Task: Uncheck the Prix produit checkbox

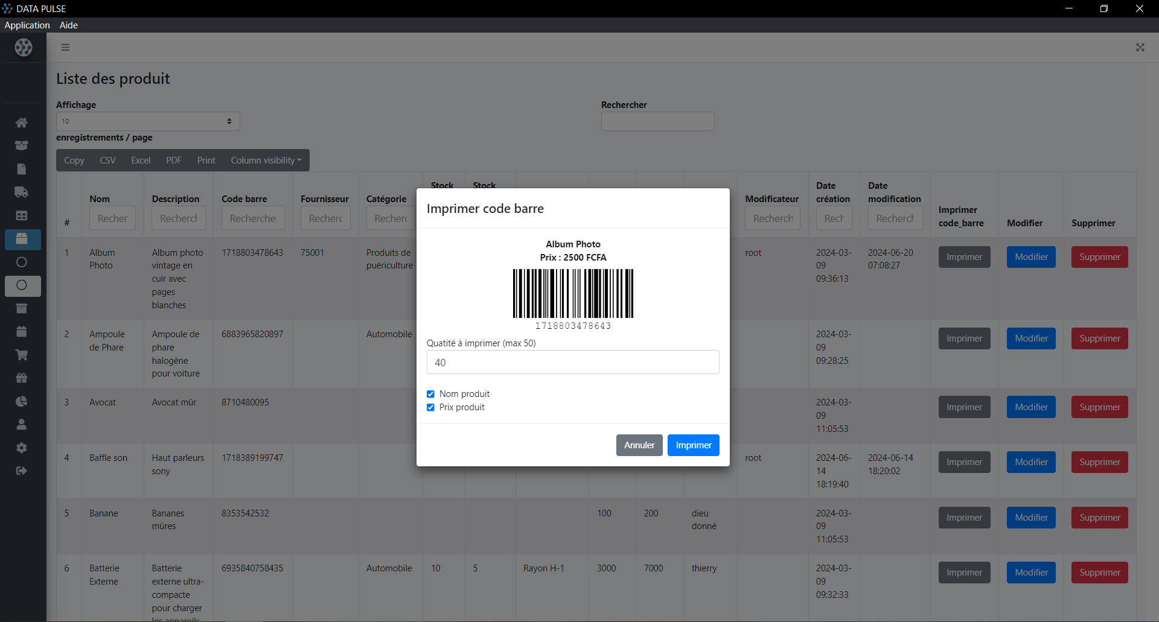Action: [430, 407]
